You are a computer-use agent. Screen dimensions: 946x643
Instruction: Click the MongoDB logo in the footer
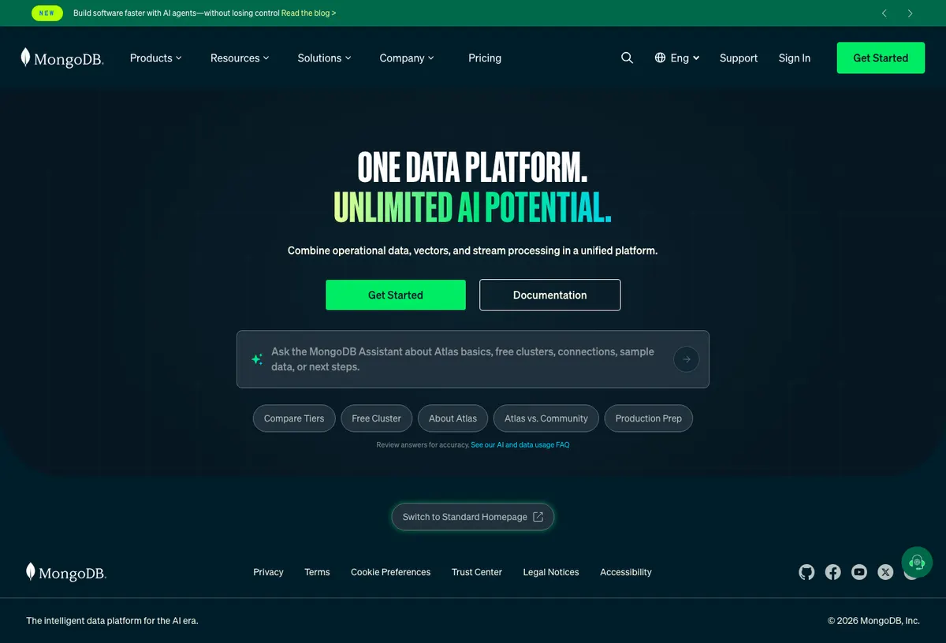pos(66,573)
